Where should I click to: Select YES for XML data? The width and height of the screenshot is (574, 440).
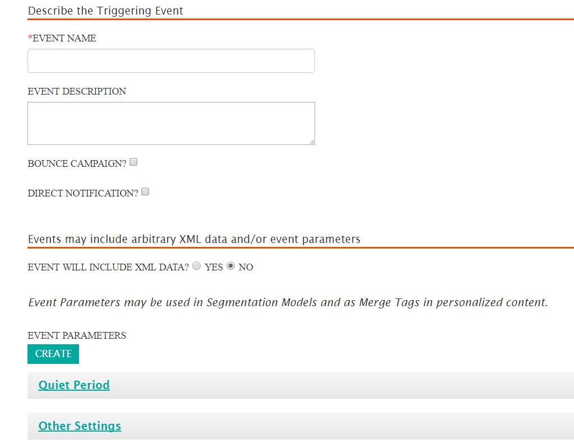(197, 266)
